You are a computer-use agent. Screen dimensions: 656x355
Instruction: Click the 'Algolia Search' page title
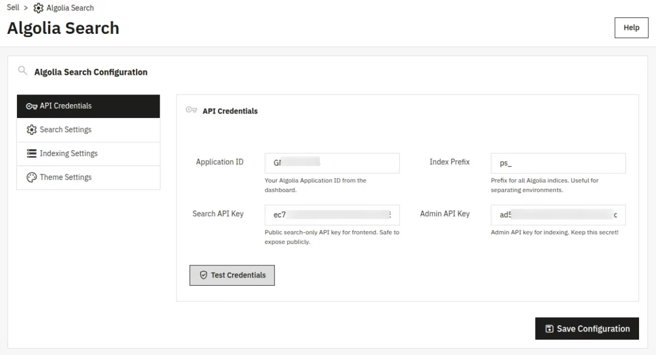63,28
